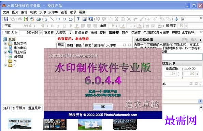Screen dimensions: 203x131
Task: Click the print icon in the toolbar
Action: pyautogui.click(x=39, y=19)
